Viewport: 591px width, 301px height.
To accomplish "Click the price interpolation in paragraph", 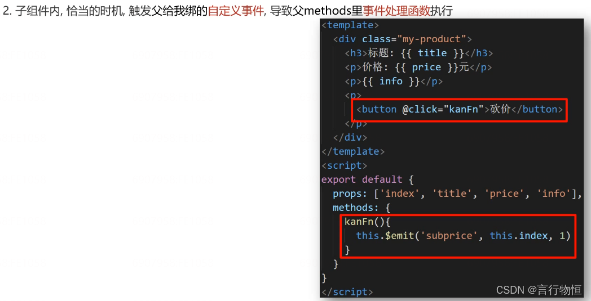I will (426, 68).
